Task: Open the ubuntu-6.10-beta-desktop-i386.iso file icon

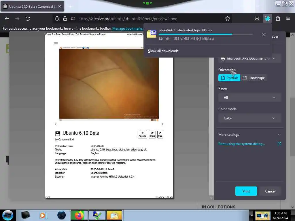Action: click(152, 34)
